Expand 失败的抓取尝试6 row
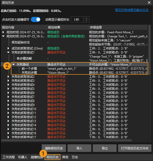 (8, 93)
